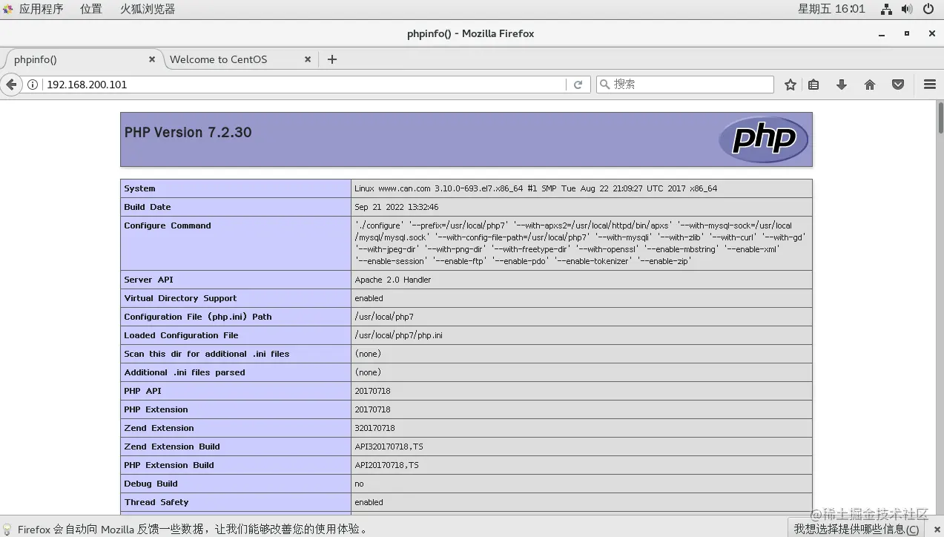Click the PHP logo image
The height and width of the screenshot is (537, 944).
point(763,139)
